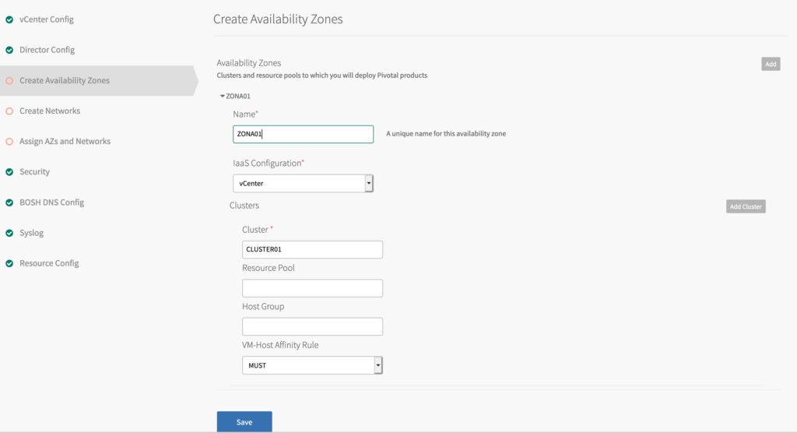Go to the Create Networks section
This screenshot has height=433, width=797.
50,111
